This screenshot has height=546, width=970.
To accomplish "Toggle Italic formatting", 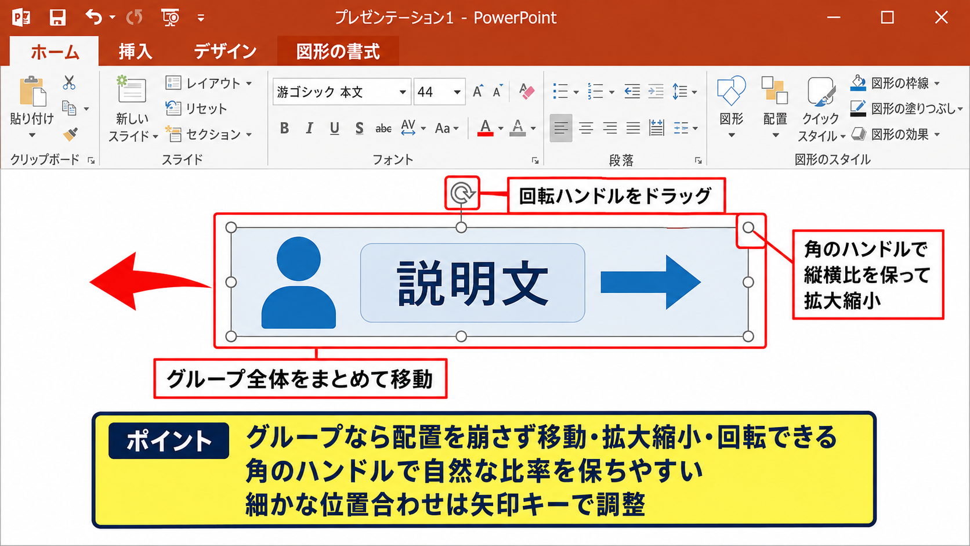I will 309,128.
